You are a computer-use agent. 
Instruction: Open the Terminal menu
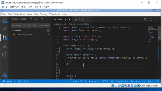coord(54,14)
